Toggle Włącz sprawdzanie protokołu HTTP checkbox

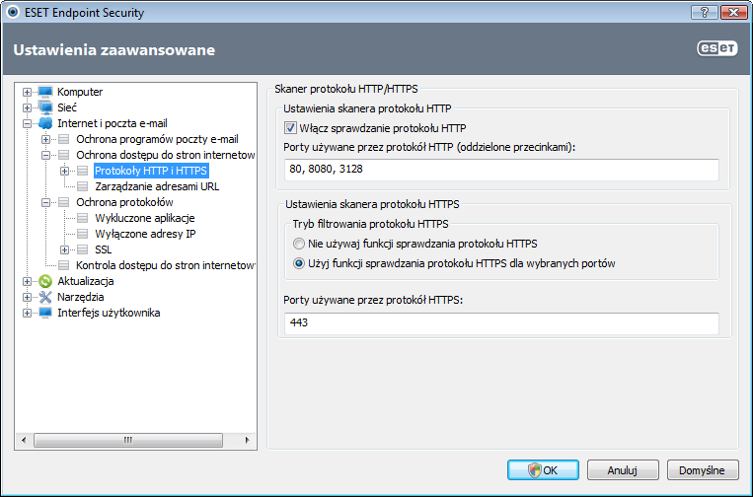point(290,128)
